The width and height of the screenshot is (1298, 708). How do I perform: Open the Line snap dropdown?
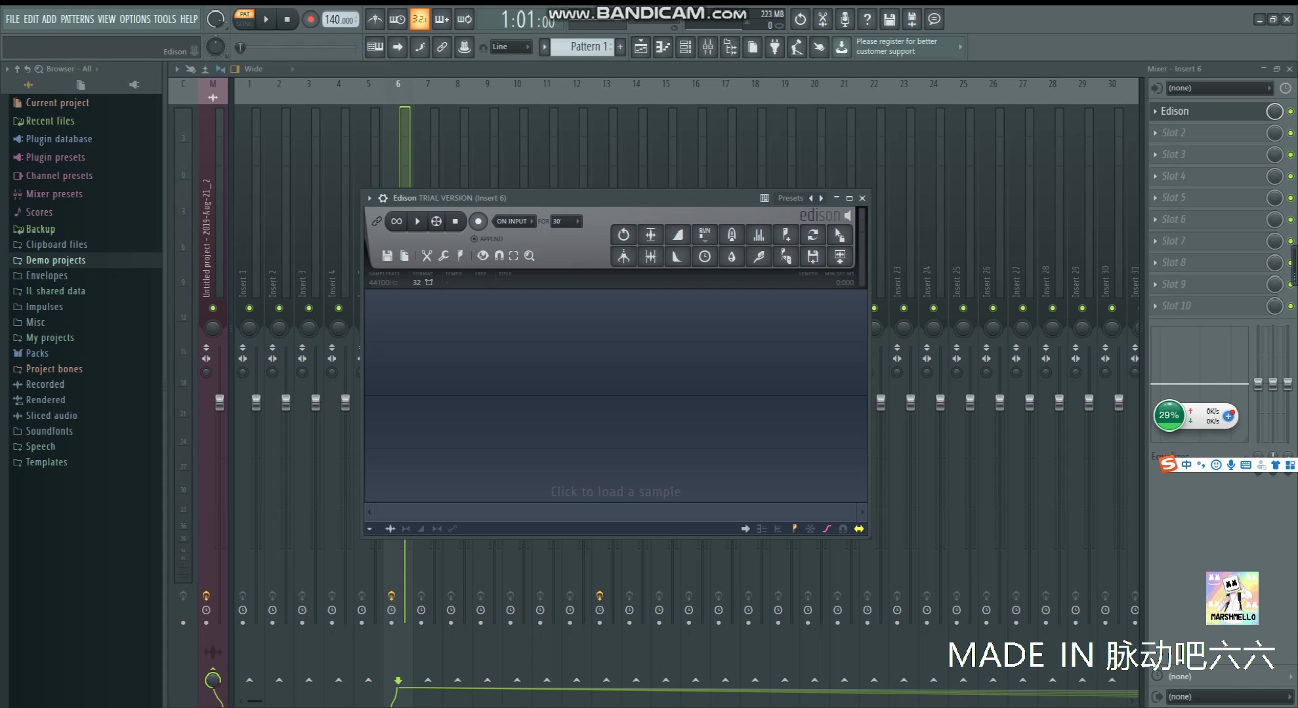pyautogui.click(x=511, y=47)
